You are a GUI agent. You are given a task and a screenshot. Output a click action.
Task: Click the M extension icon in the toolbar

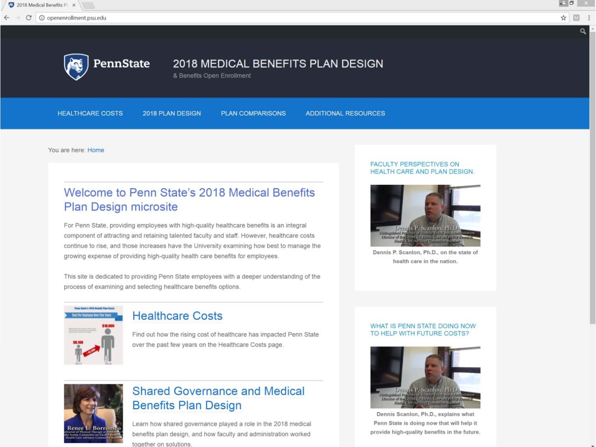pos(576,18)
